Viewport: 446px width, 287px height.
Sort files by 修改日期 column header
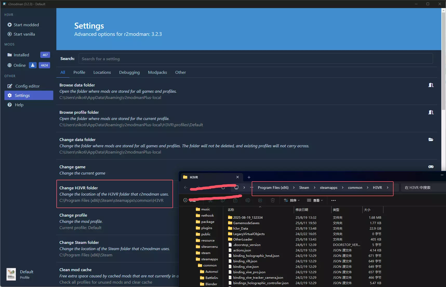click(312, 210)
